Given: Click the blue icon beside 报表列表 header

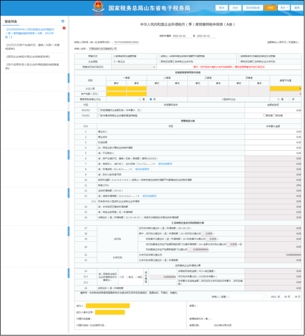Looking at the screenshot, I should click(63, 21).
